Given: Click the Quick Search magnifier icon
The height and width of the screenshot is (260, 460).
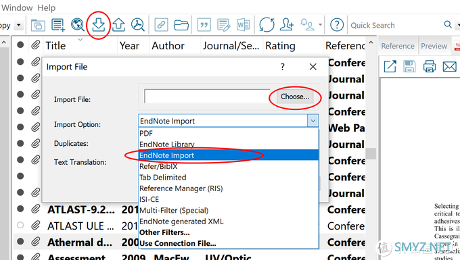Looking at the screenshot, I should (x=448, y=24).
